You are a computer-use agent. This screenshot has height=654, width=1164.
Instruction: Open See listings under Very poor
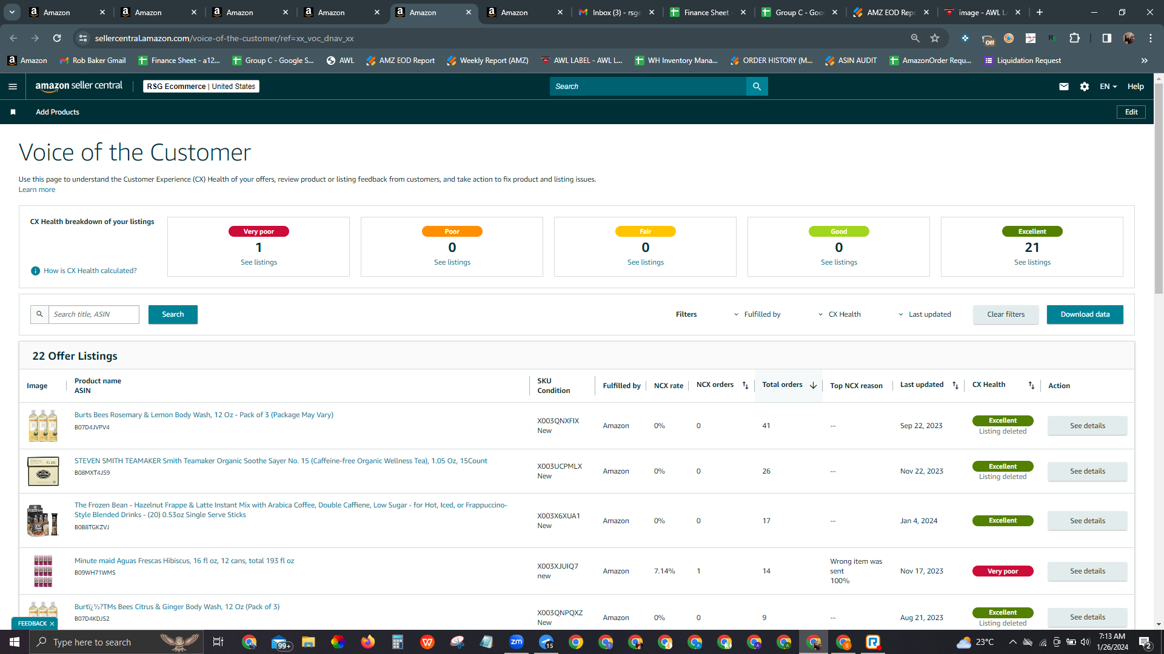pyautogui.click(x=259, y=262)
